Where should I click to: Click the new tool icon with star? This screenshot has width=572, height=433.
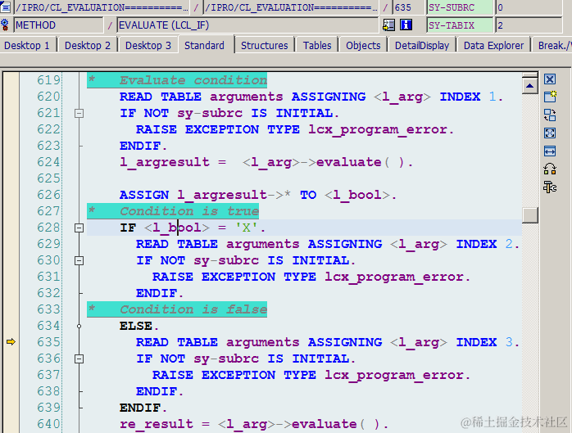[550, 97]
